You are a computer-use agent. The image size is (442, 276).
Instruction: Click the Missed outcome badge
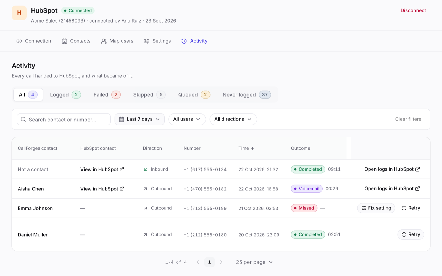(x=304, y=208)
